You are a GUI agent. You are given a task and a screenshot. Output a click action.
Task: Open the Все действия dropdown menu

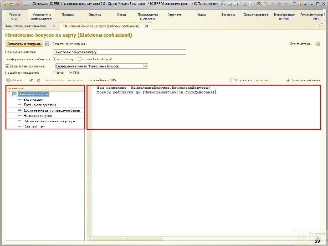(x=301, y=44)
